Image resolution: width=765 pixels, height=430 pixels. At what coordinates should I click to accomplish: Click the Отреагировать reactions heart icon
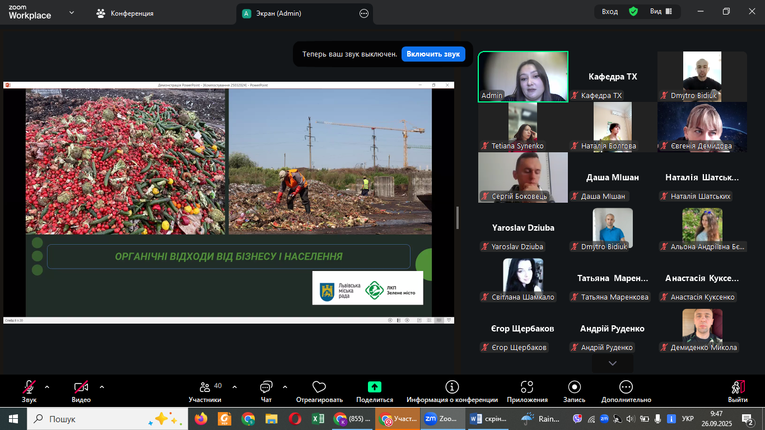[x=319, y=387]
